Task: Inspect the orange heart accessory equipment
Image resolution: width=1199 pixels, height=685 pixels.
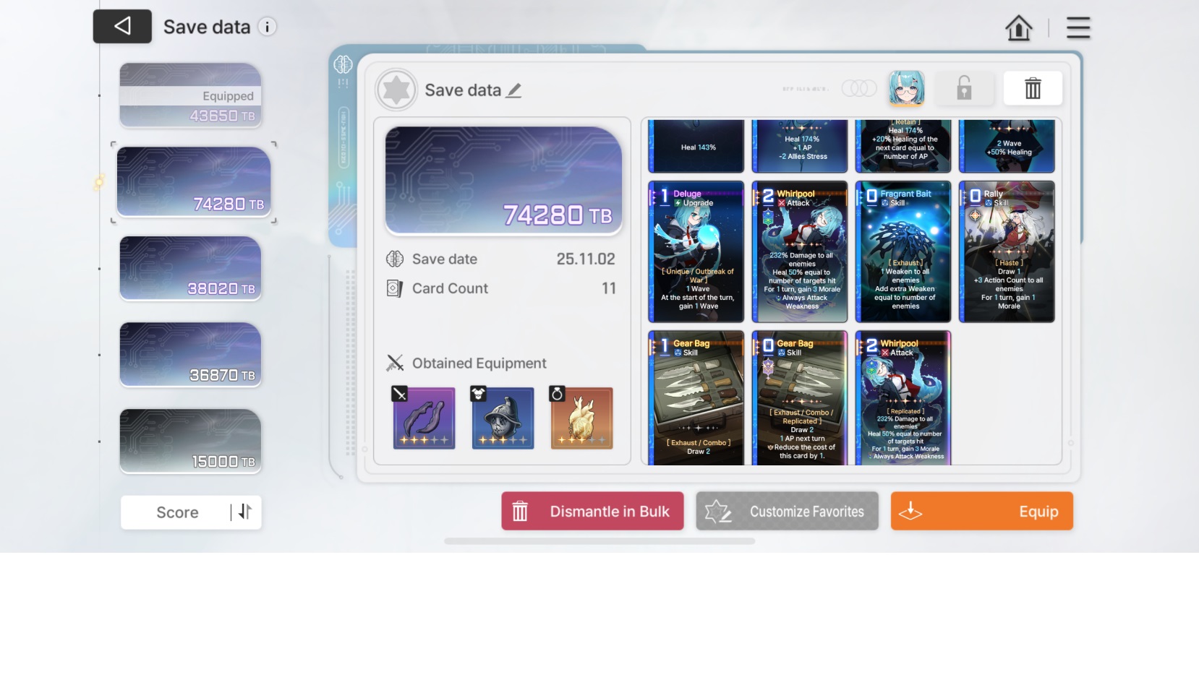Action: pos(581,418)
